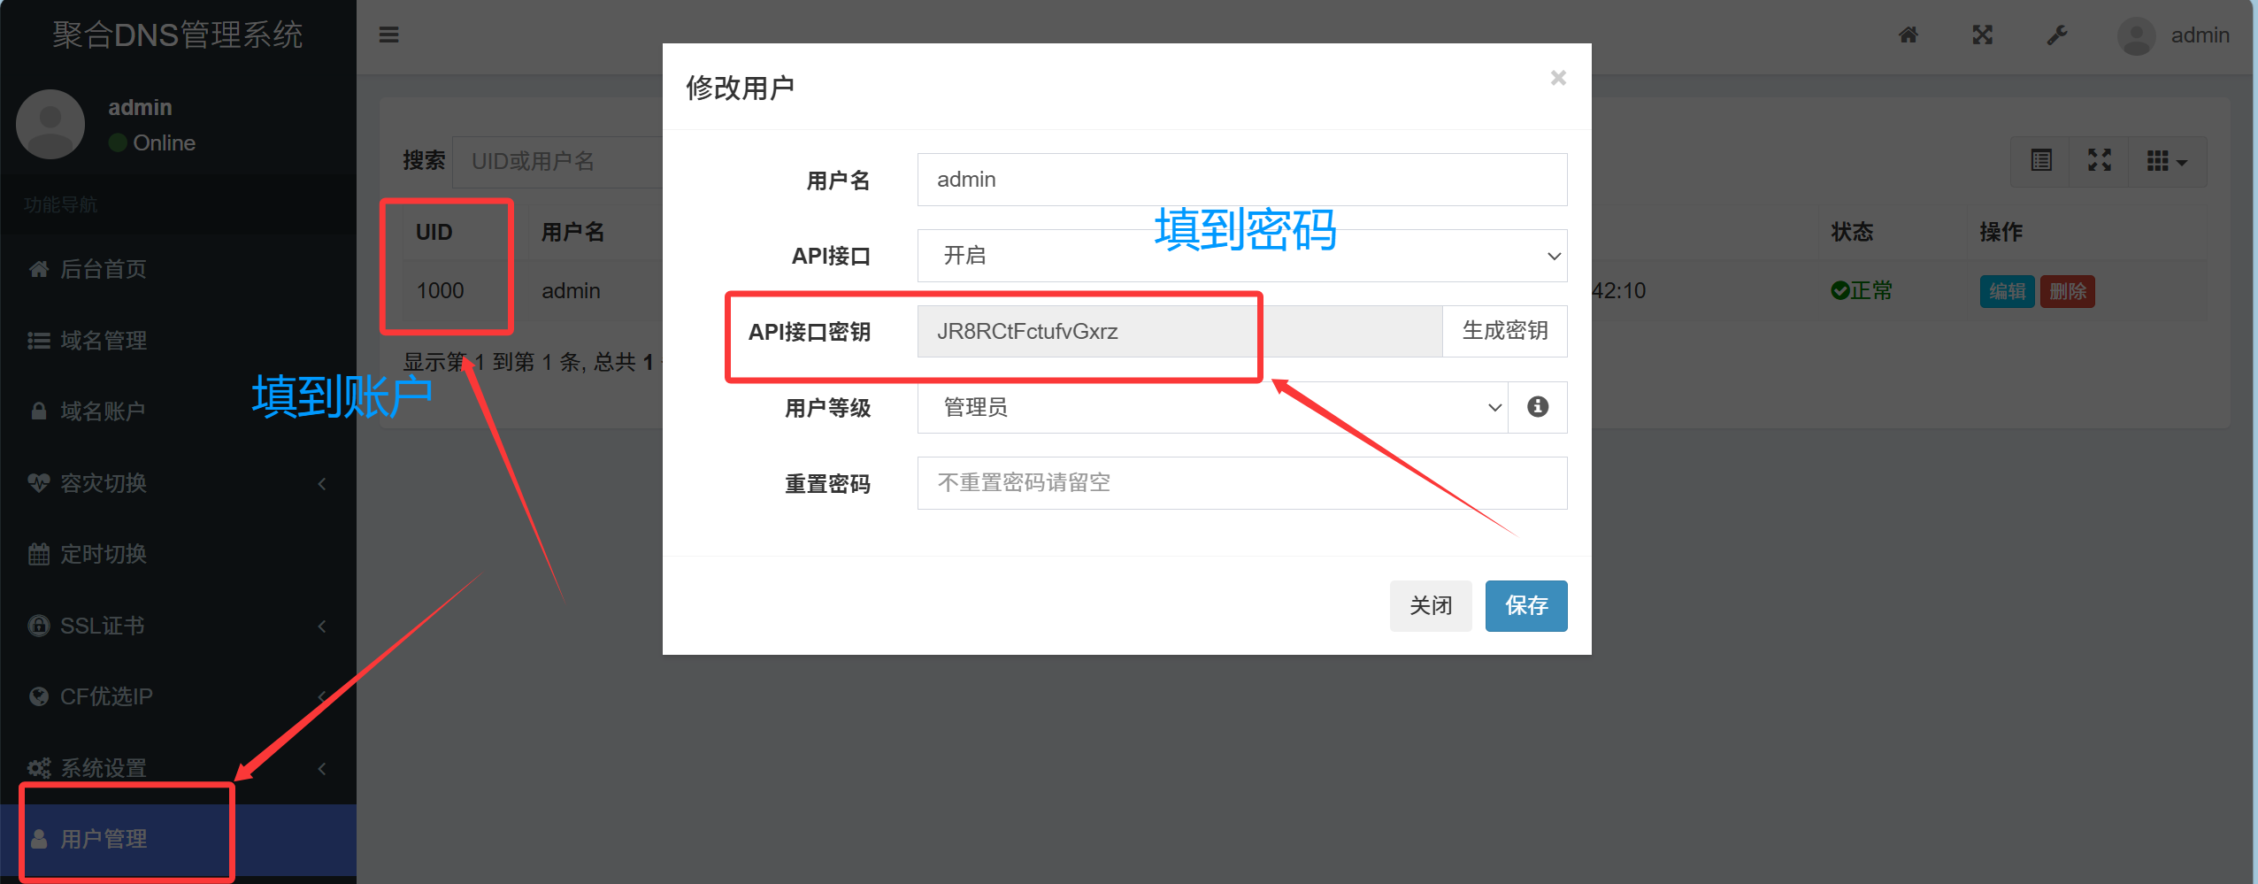The width and height of the screenshot is (2258, 884).
Task: Click the home icon in top bar
Action: pyautogui.click(x=1908, y=35)
